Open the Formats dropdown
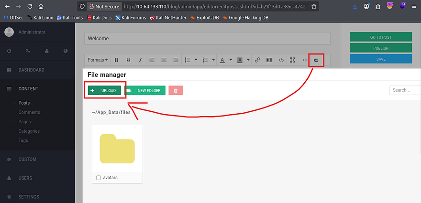Image resolution: width=421 pixels, height=203 pixels. tap(98, 60)
